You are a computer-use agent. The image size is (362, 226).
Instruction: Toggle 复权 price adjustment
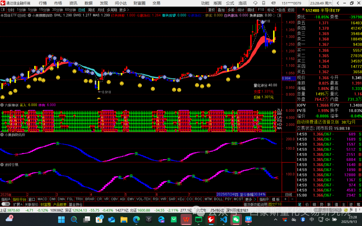coord(212,10)
